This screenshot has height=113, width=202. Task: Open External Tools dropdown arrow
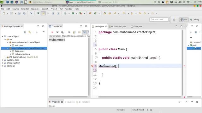tap(84, 13)
